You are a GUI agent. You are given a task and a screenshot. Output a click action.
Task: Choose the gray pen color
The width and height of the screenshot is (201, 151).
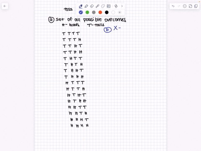pyautogui.click(x=94, y=13)
